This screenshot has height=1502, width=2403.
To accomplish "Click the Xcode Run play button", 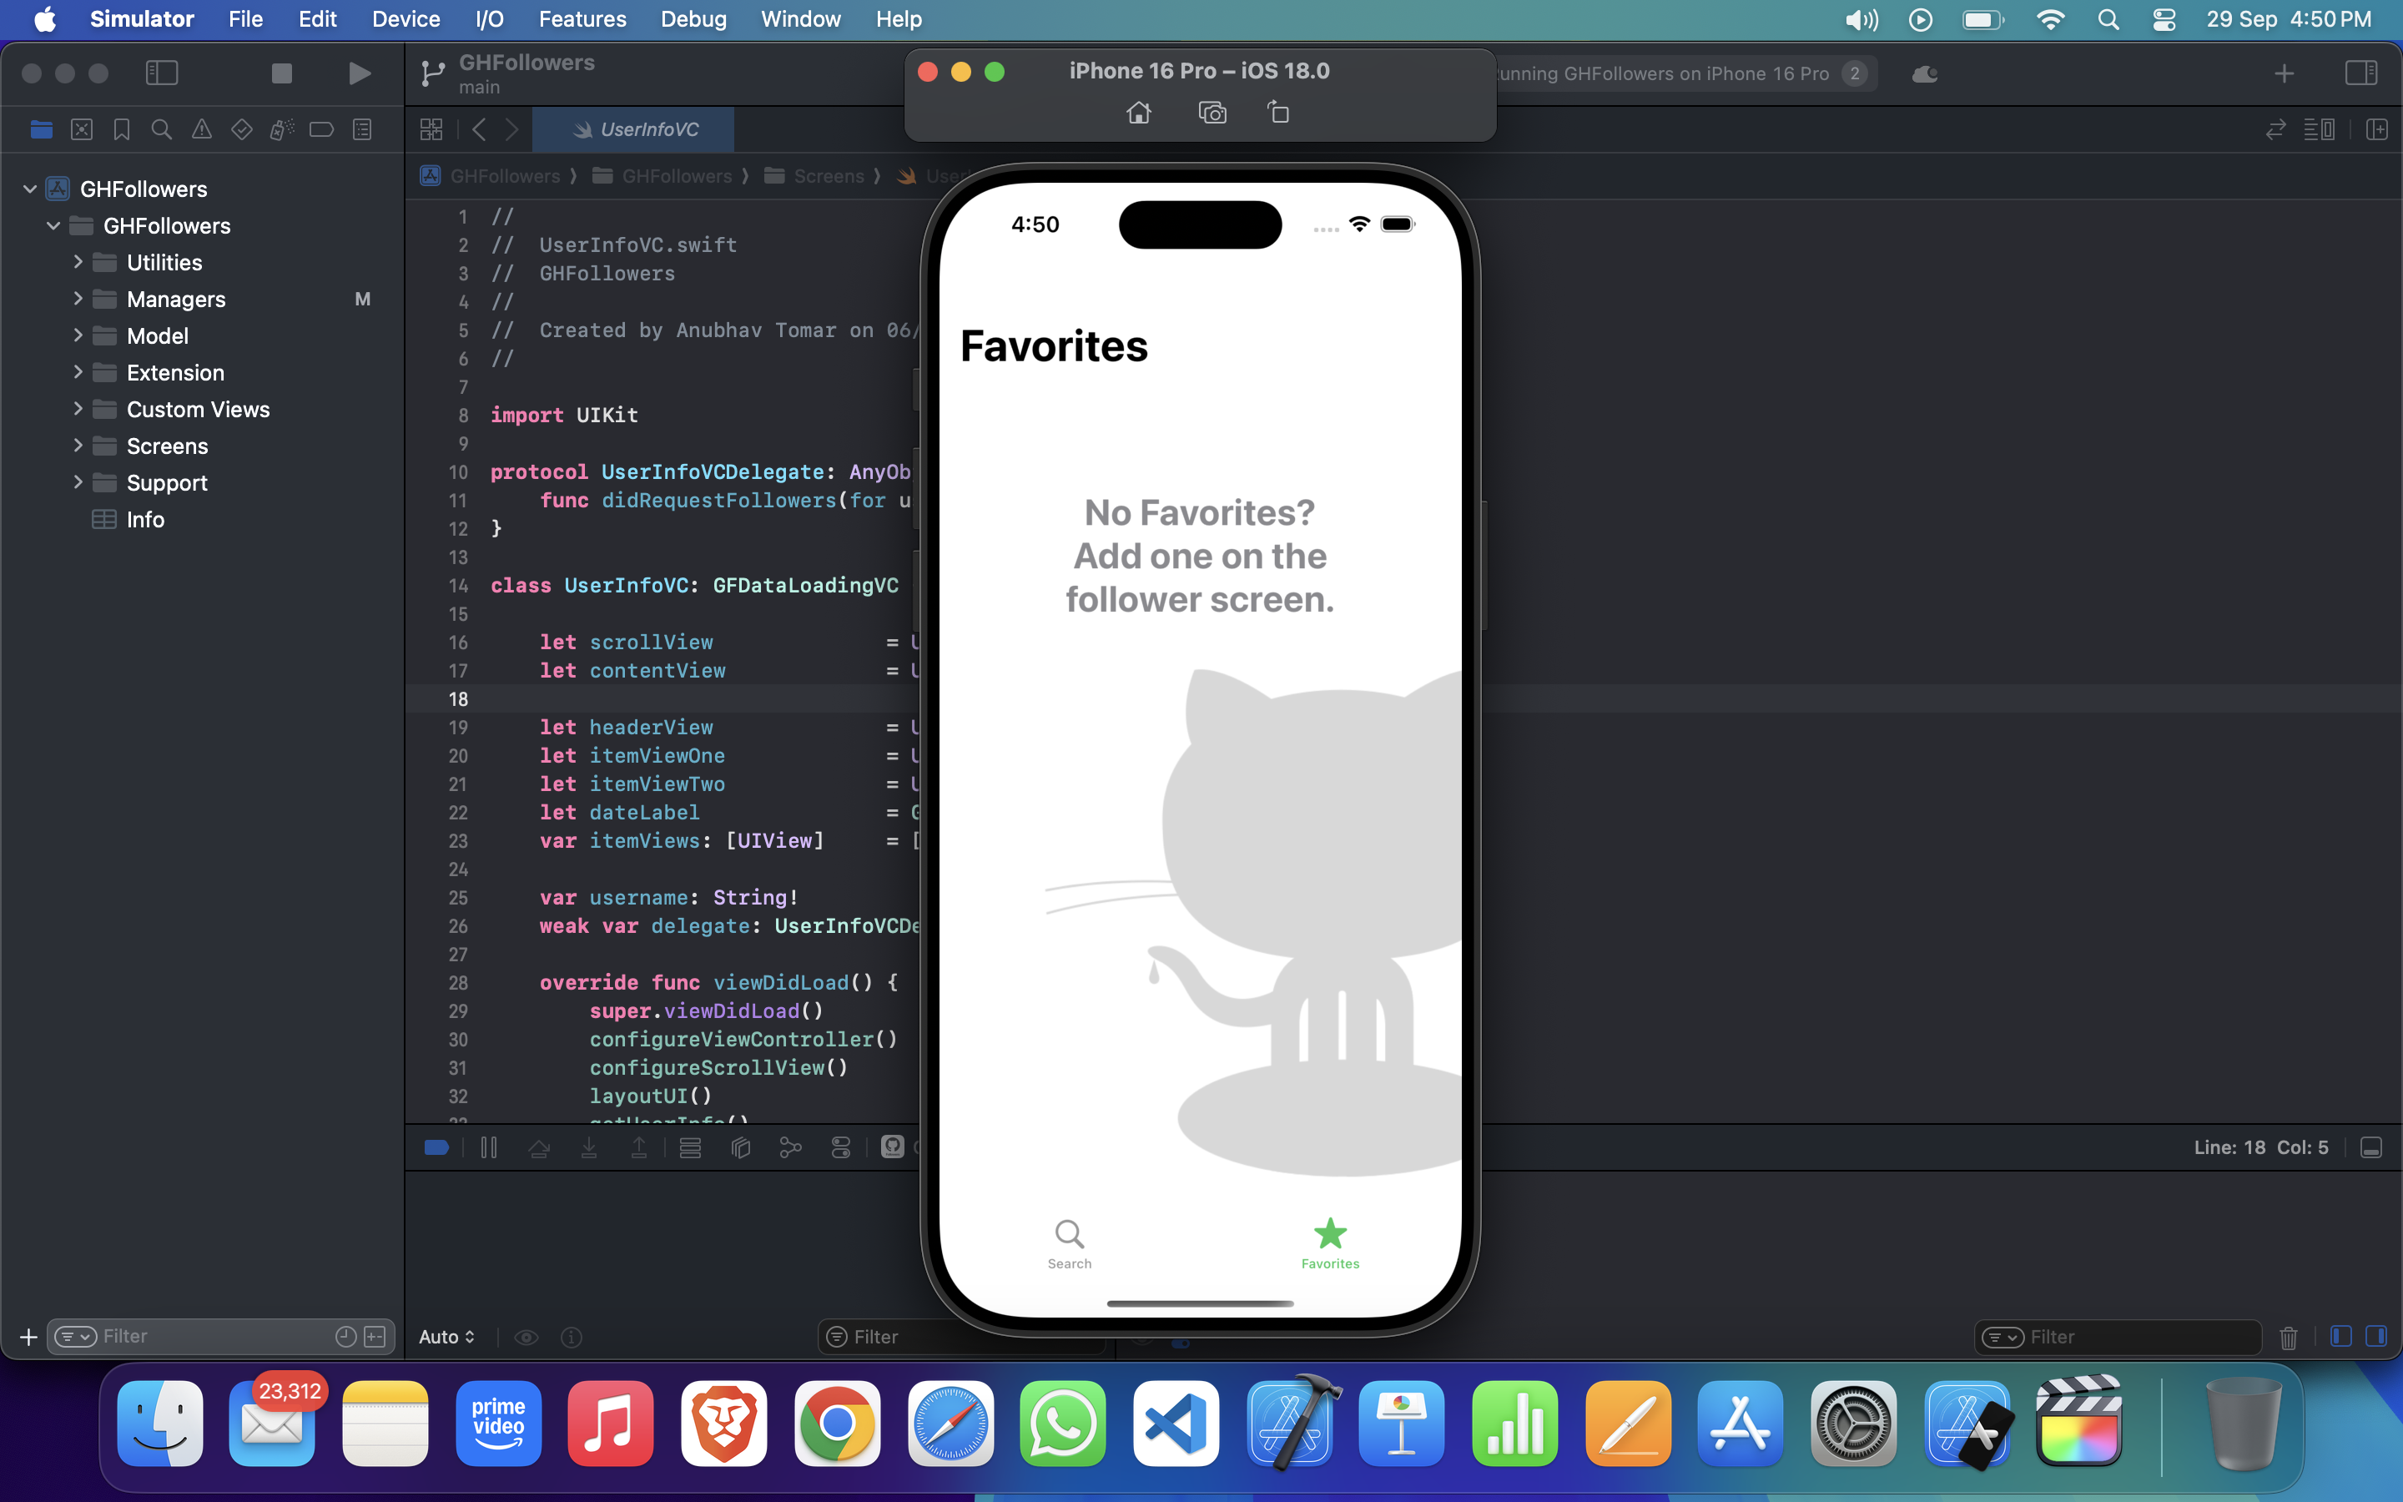I will click(360, 73).
